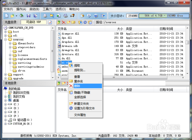This screenshot has width=192, height=140.
Task: Click the blue gear Set Boot File icon
Action: (85, 22)
